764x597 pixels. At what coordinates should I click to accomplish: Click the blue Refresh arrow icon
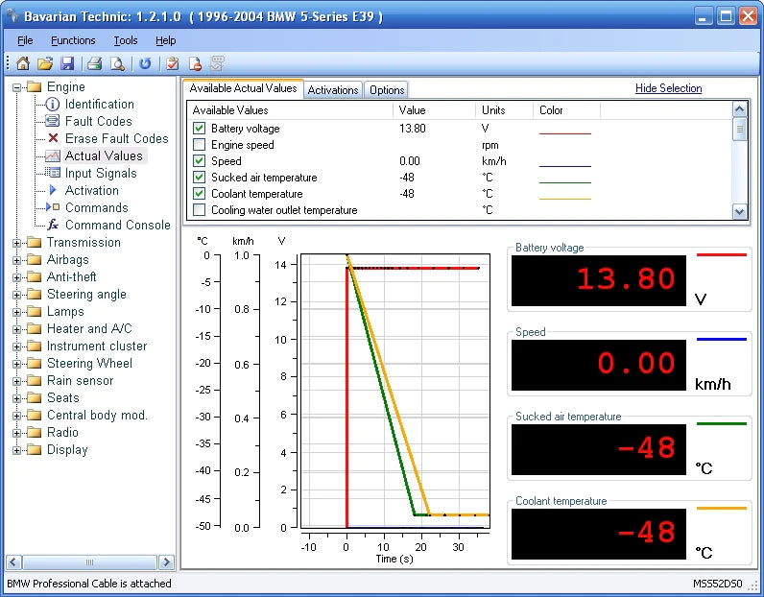click(145, 64)
